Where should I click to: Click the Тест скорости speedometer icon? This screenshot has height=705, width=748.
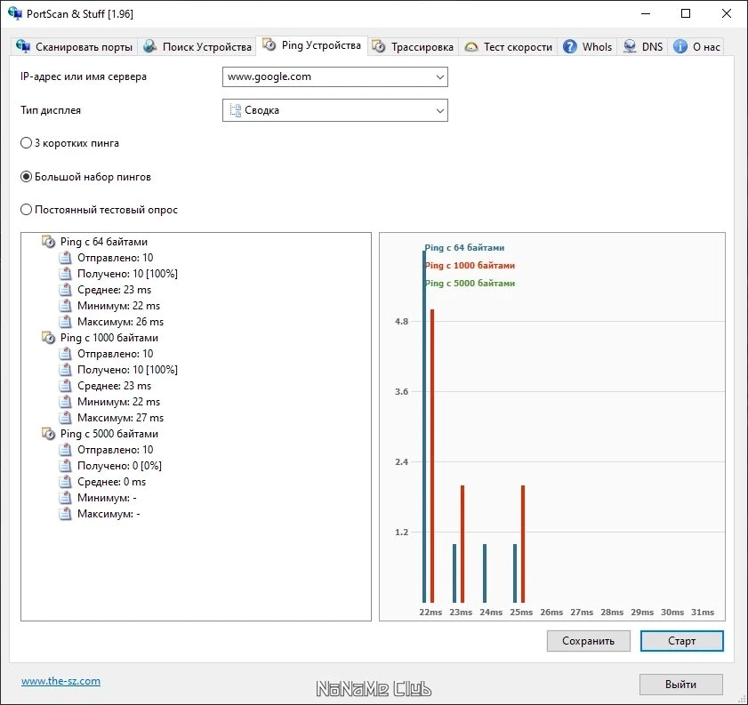(x=471, y=47)
